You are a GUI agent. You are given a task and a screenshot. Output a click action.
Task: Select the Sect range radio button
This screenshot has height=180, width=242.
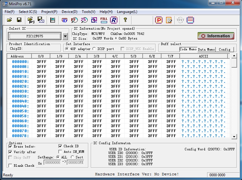click(x=72, y=157)
